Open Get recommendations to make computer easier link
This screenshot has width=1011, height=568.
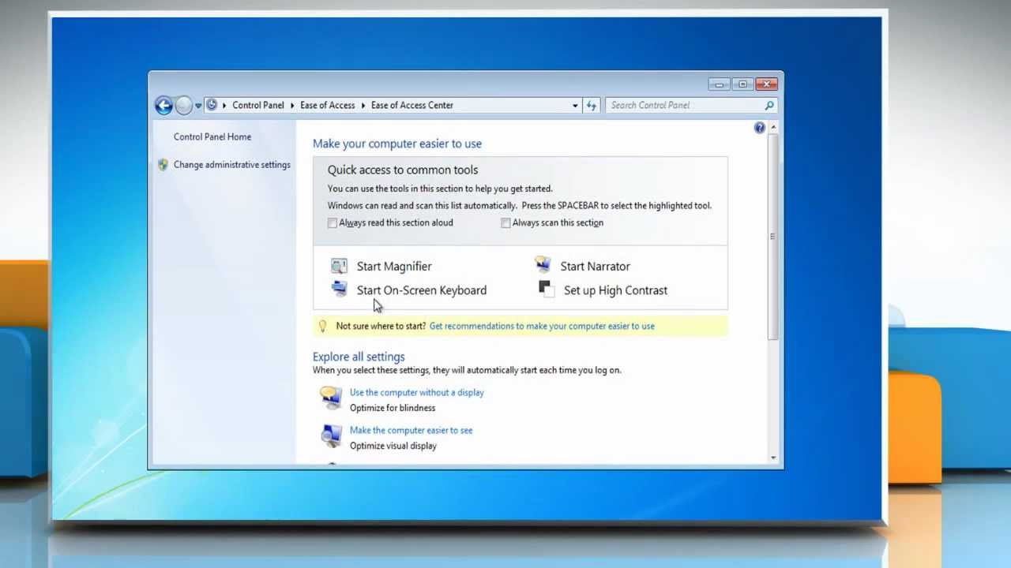pos(542,326)
